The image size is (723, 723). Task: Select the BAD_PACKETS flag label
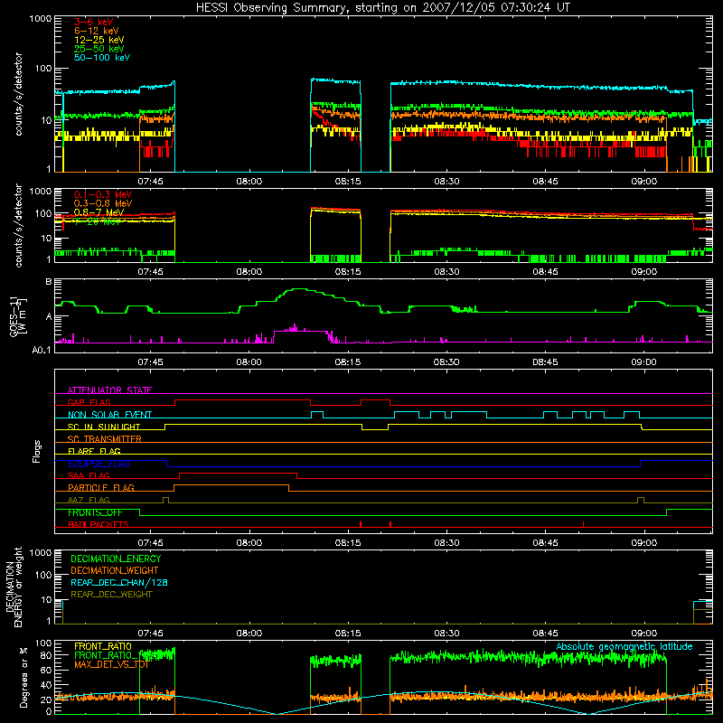pyautogui.click(x=99, y=524)
